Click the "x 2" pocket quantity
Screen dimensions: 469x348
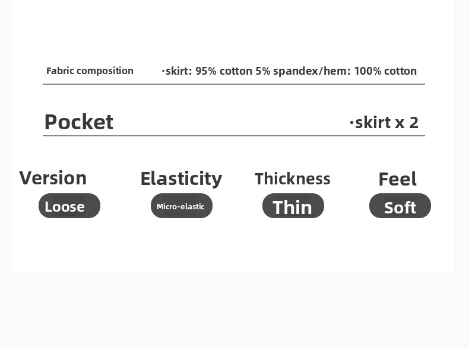point(407,122)
